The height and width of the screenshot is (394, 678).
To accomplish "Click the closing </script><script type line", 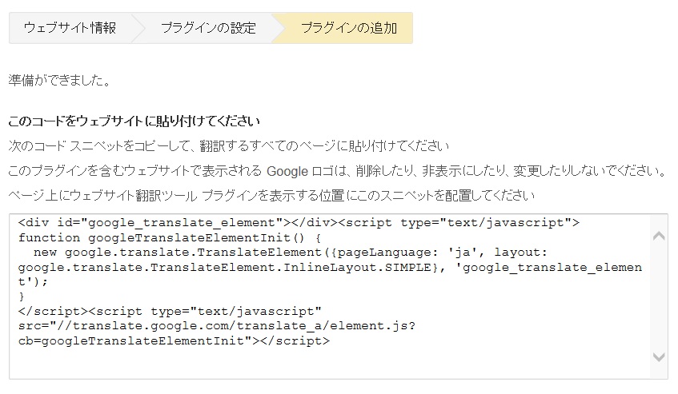I will click(x=168, y=311).
